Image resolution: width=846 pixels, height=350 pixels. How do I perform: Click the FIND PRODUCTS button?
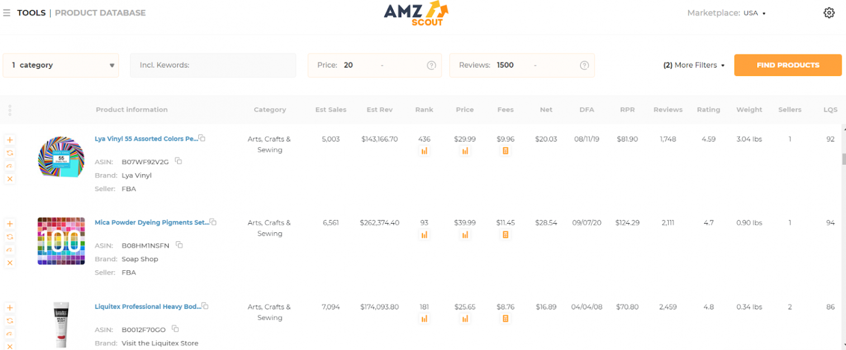[x=788, y=65]
